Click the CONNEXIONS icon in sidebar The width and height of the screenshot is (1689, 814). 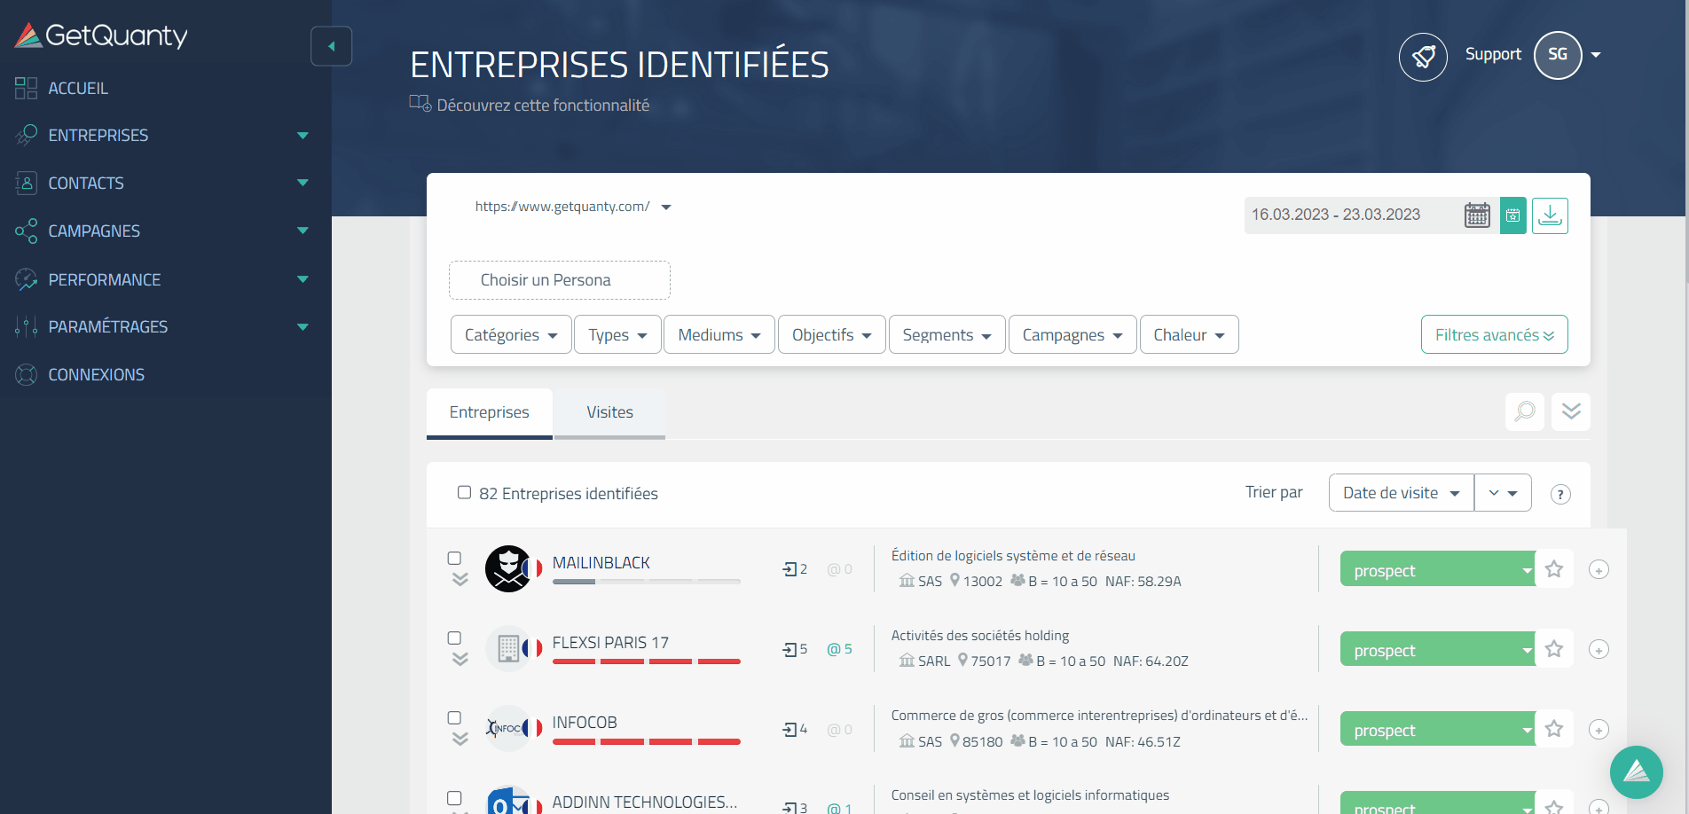(26, 374)
